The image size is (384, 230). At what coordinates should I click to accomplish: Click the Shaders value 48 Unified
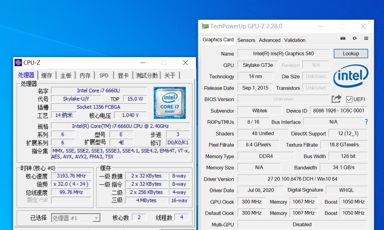tap(263, 133)
